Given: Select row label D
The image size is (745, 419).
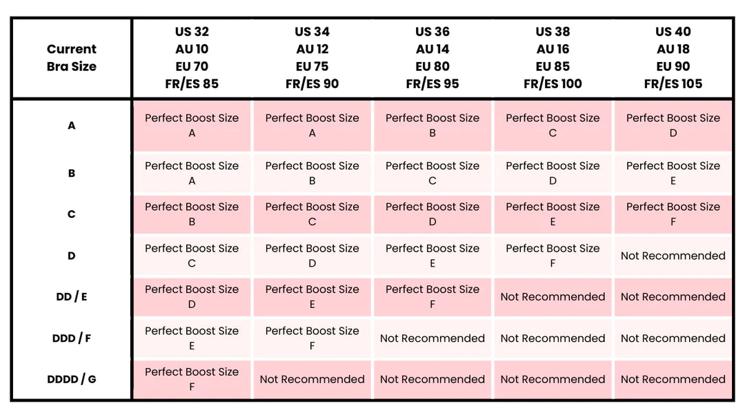Looking at the screenshot, I should tap(72, 256).
